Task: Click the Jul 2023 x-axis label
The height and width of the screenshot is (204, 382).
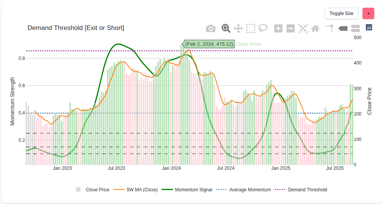Action: pyautogui.click(x=116, y=168)
